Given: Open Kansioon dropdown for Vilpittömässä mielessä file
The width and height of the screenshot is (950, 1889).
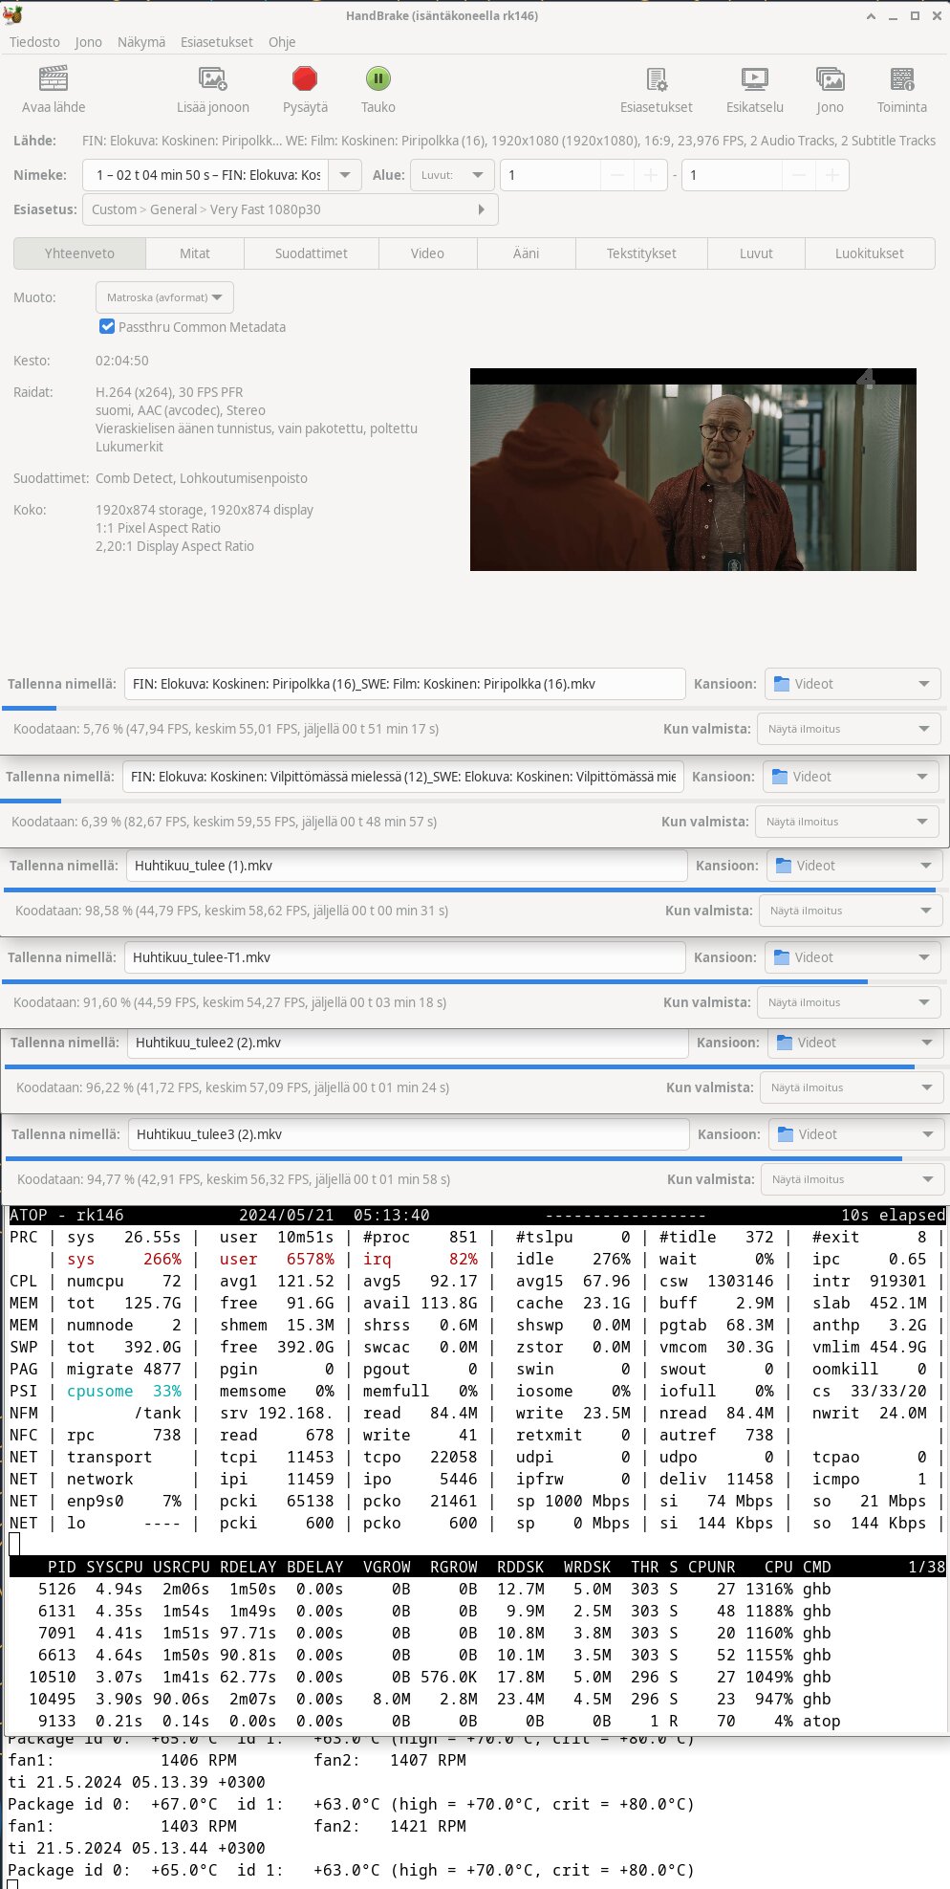Looking at the screenshot, I should point(851,777).
